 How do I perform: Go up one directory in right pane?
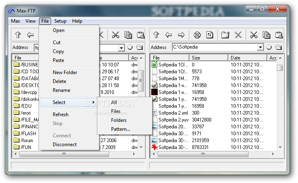(x=156, y=35)
